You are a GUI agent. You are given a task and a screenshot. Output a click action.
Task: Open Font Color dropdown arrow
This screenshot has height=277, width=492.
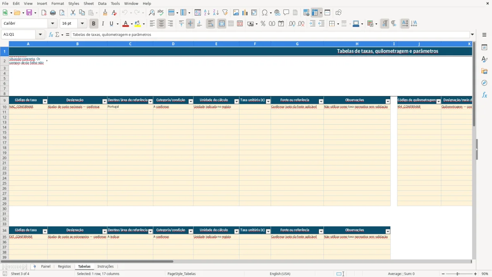click(x=131, y=24)
